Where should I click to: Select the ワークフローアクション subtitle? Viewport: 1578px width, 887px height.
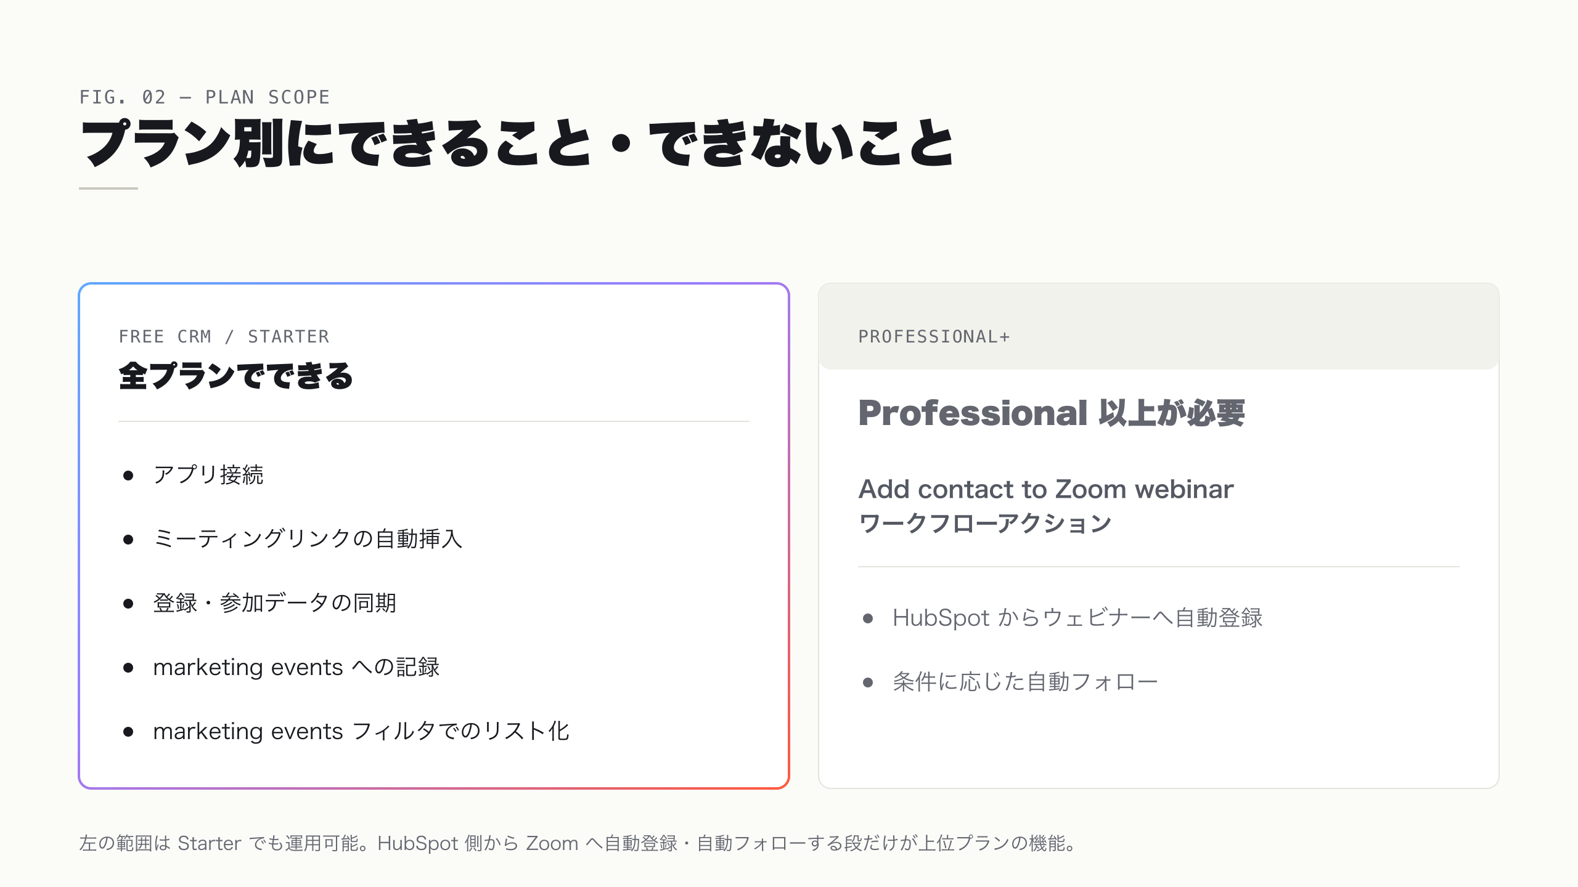coord(984,524)
